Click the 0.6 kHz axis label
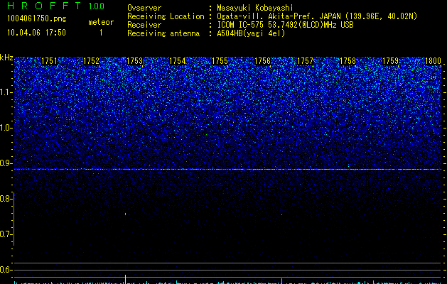Screen dimensions: 447x284 [6, 270]
